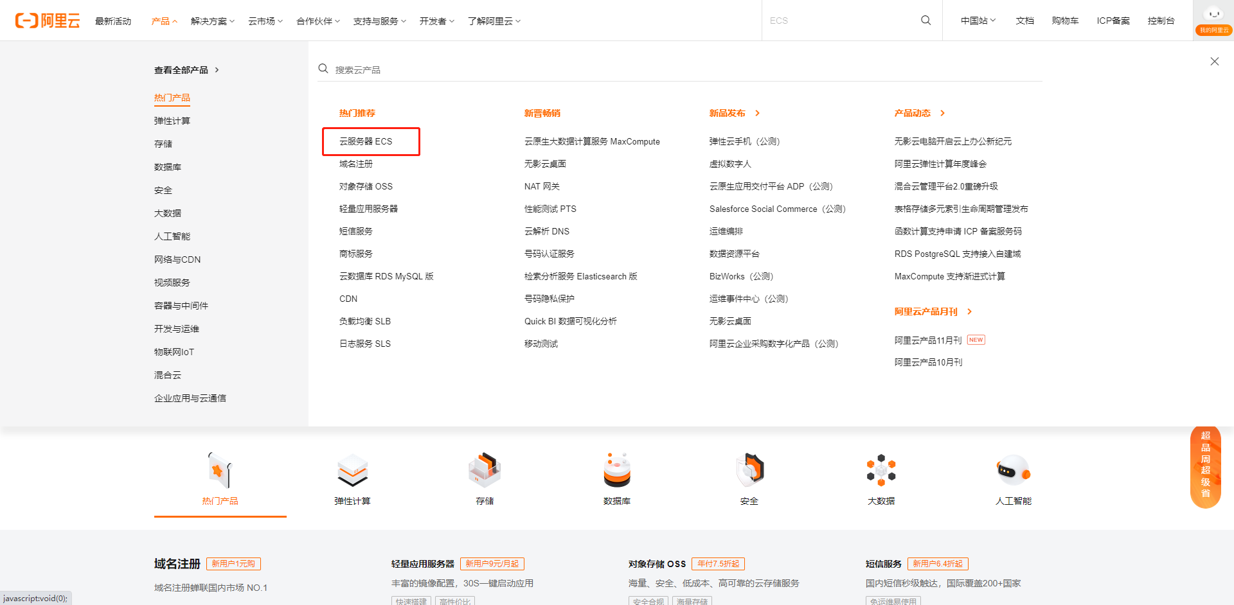Click the magnifier icon in top search bar
The image size is (1234, 605).
coord(925,21)
